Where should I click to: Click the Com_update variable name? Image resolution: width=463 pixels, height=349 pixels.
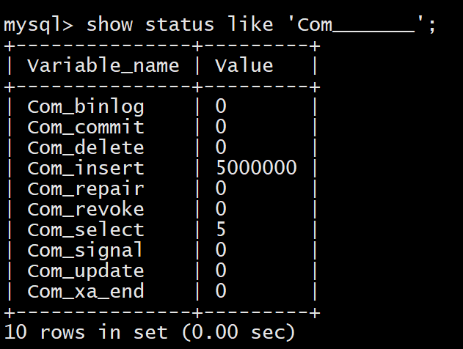coord(85,271)
